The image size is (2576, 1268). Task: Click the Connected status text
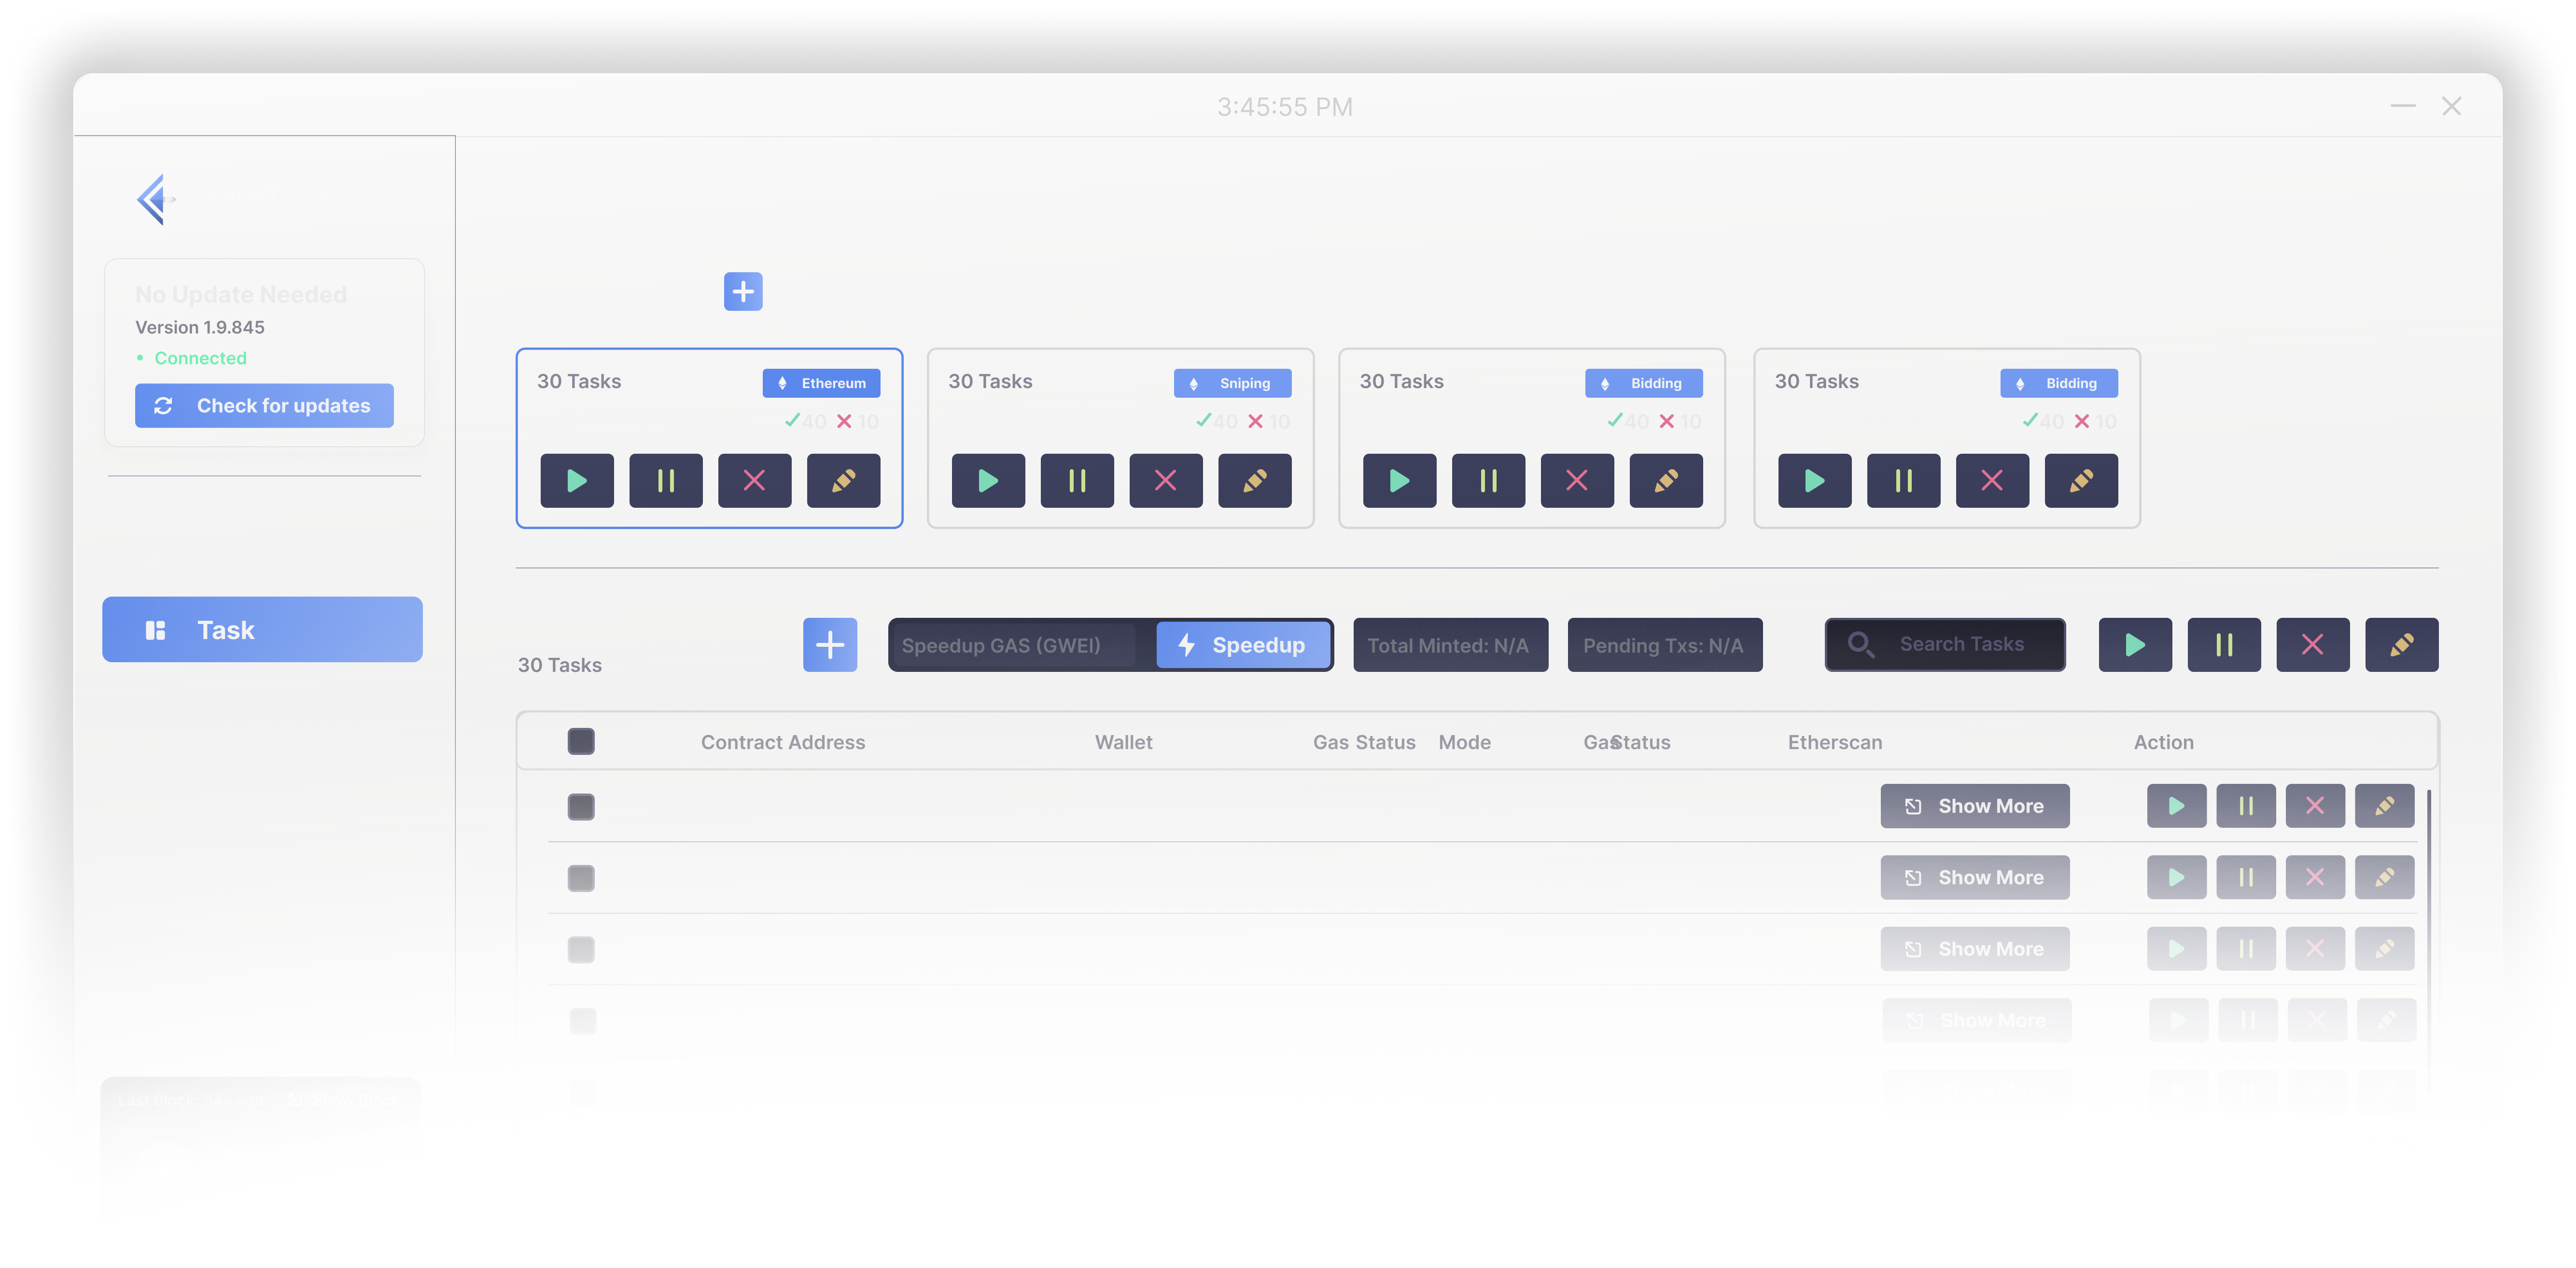[200, 358]
